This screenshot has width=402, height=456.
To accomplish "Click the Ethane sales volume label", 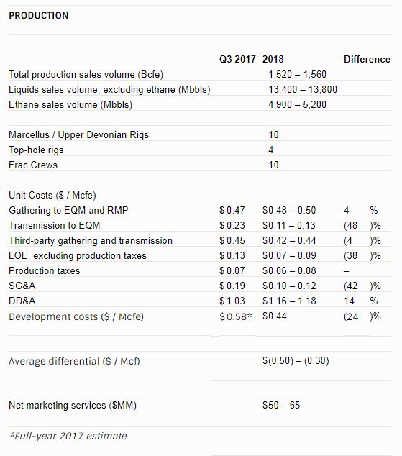I will 70,105.
